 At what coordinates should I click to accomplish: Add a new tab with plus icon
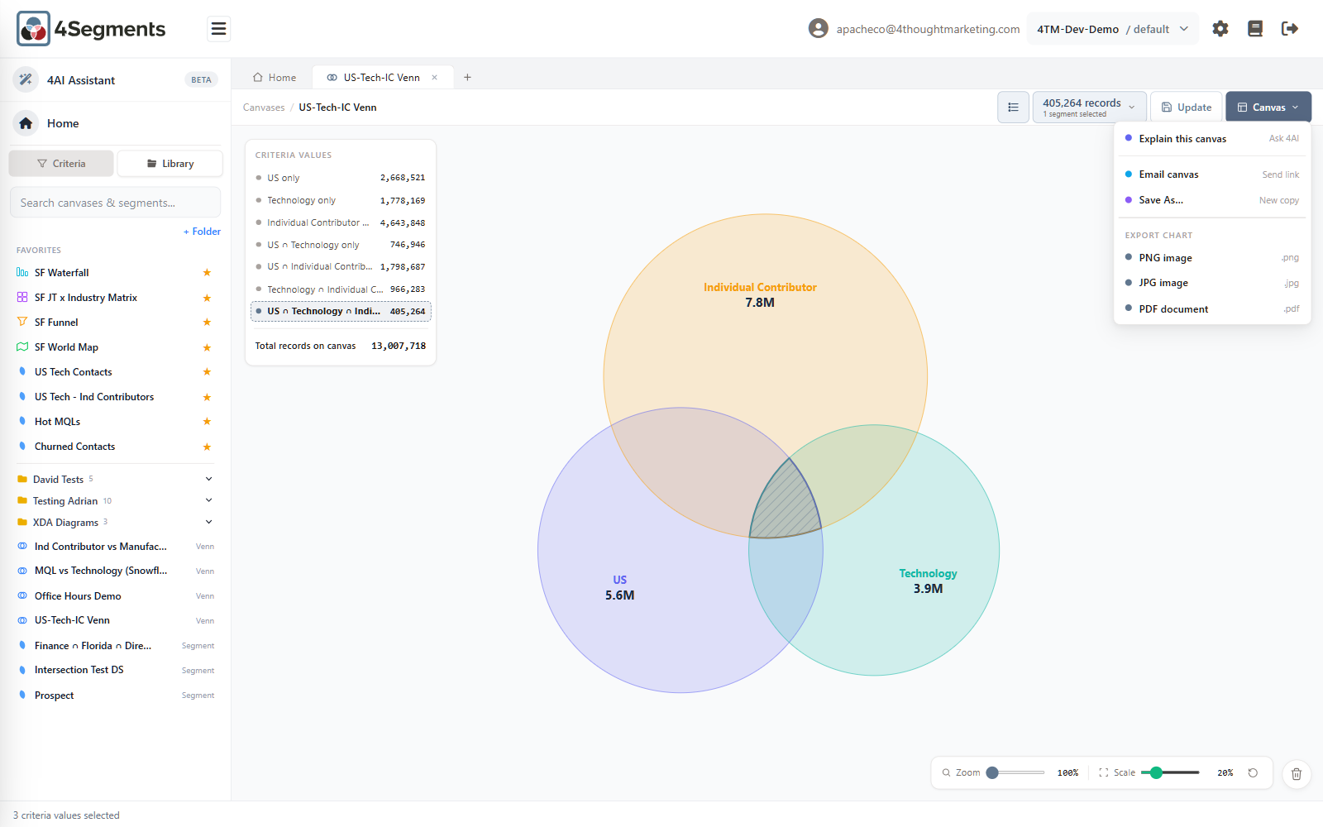pos(467,77)
